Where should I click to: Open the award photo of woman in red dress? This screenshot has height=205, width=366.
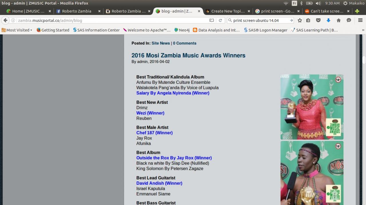tap(312, 107)
